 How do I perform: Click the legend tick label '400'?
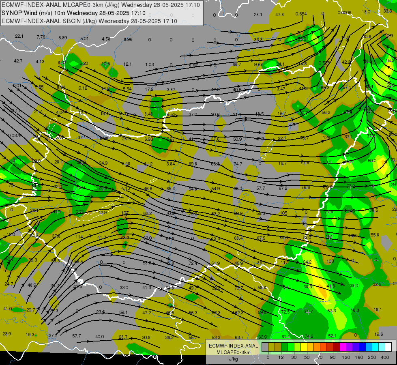click(385, 357)
